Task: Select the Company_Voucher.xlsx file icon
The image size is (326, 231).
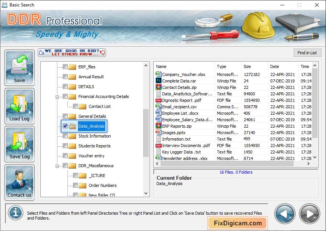Action: pyautogui.click(x=158, y=74)
